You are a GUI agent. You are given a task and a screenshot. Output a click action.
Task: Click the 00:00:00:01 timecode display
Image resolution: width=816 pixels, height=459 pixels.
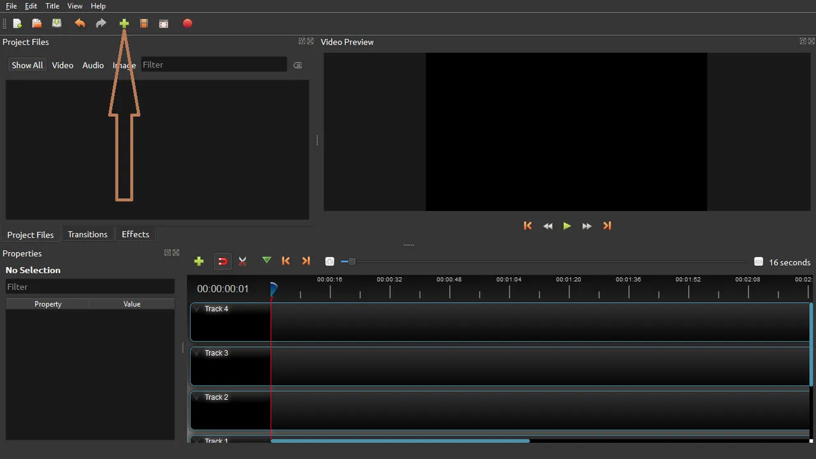(222, 289)
